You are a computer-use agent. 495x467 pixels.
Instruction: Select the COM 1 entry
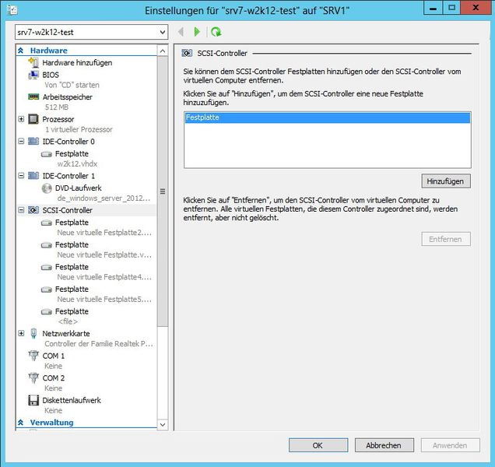pos(54,356)
